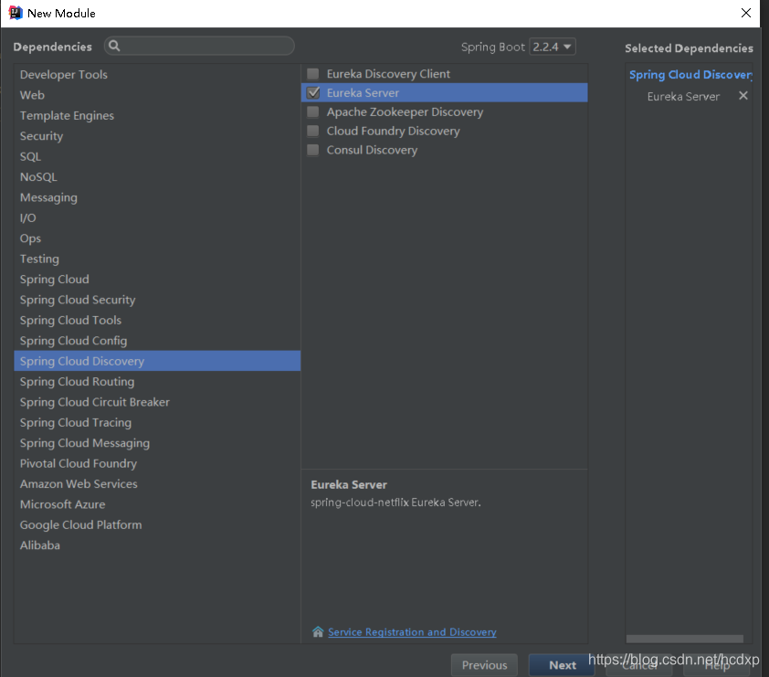769x677 pixels.
Task: Select the I/O category
Action: (x=157, y=217)
